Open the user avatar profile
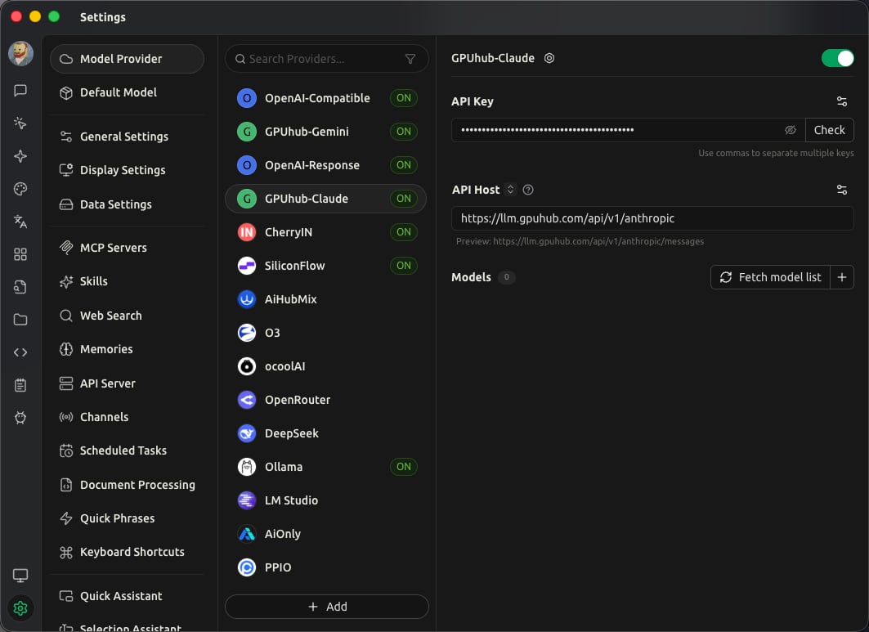The width and height of the screenshot is (869, 632). point(20,54)
